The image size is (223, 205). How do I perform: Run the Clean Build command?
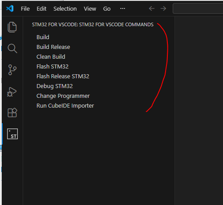[x=51, y=56]
